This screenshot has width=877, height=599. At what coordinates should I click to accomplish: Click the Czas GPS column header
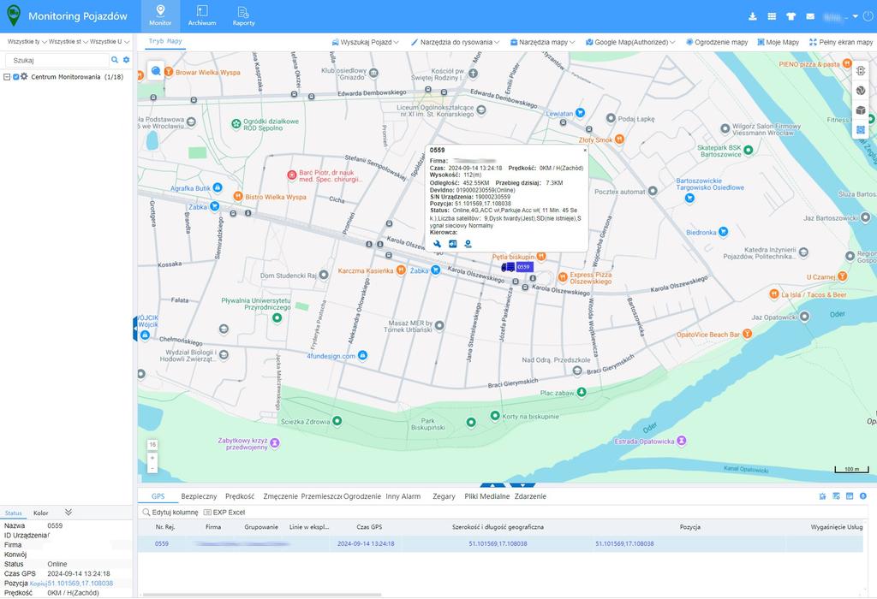pos(369,526)
